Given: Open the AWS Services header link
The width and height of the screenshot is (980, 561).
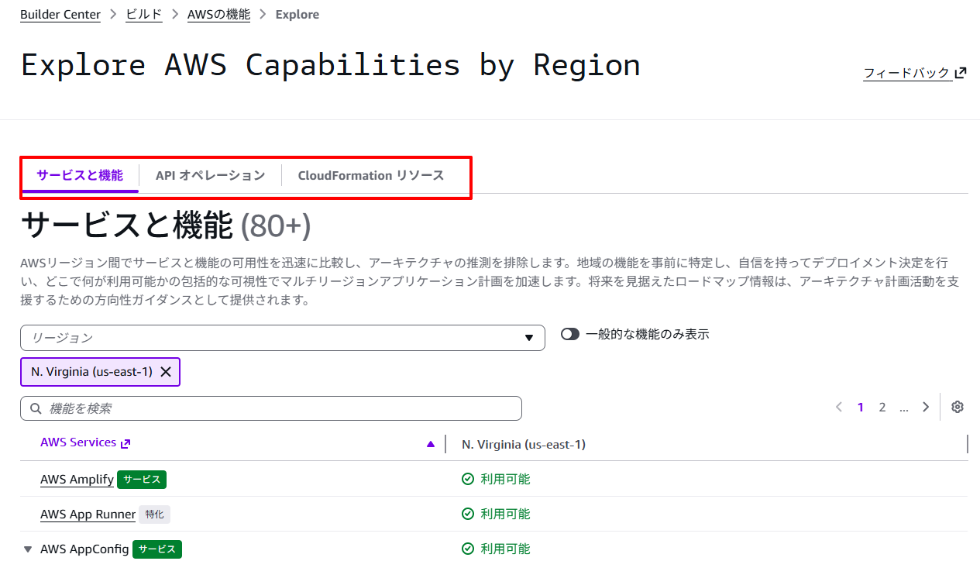Looking at the screenshot, I should click(85, 442).
